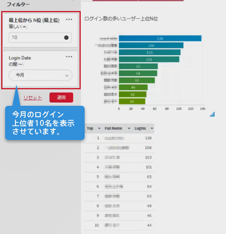Viewport: 226px width, 234px height.
Task: Click the red 適用 button
Action: click(61, 98)
